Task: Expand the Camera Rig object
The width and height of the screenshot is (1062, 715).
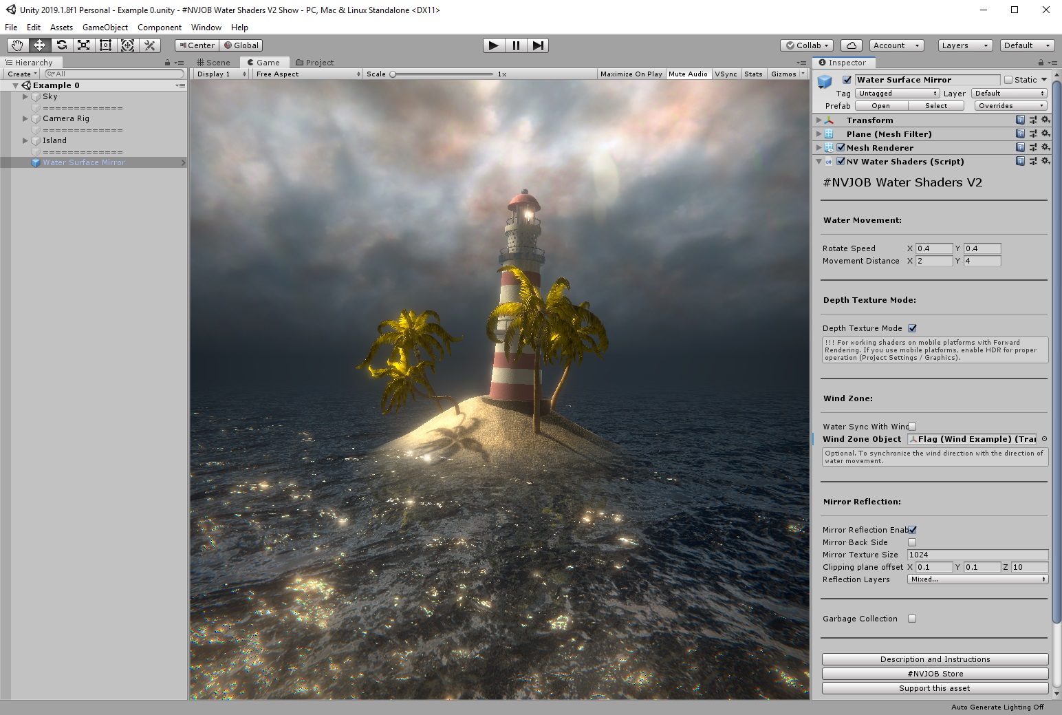Action: [25, 118]
